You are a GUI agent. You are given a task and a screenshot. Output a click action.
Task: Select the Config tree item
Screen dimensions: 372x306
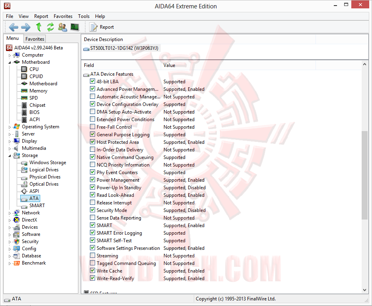point(29,249)
